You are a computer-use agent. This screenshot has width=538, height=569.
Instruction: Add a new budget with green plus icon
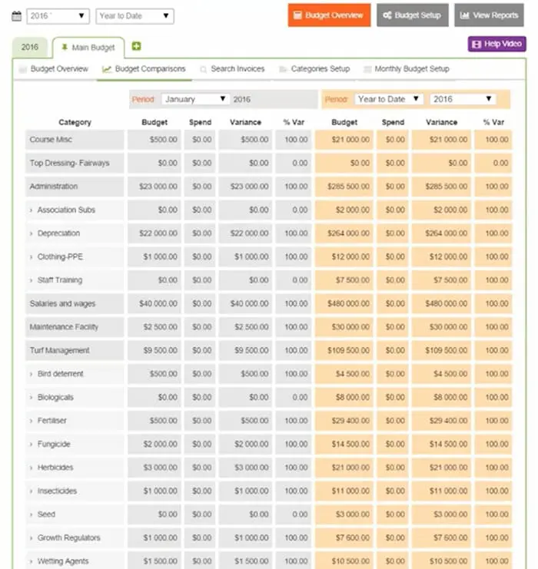pyautogui.click(x=136, y=46)
